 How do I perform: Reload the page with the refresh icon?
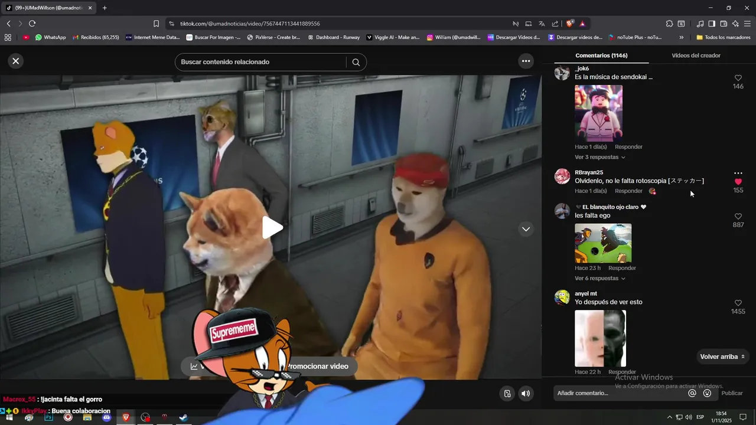point(32,24)
